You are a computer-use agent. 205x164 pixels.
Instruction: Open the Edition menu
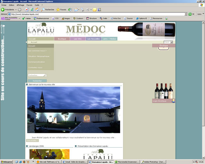point(12,5)
